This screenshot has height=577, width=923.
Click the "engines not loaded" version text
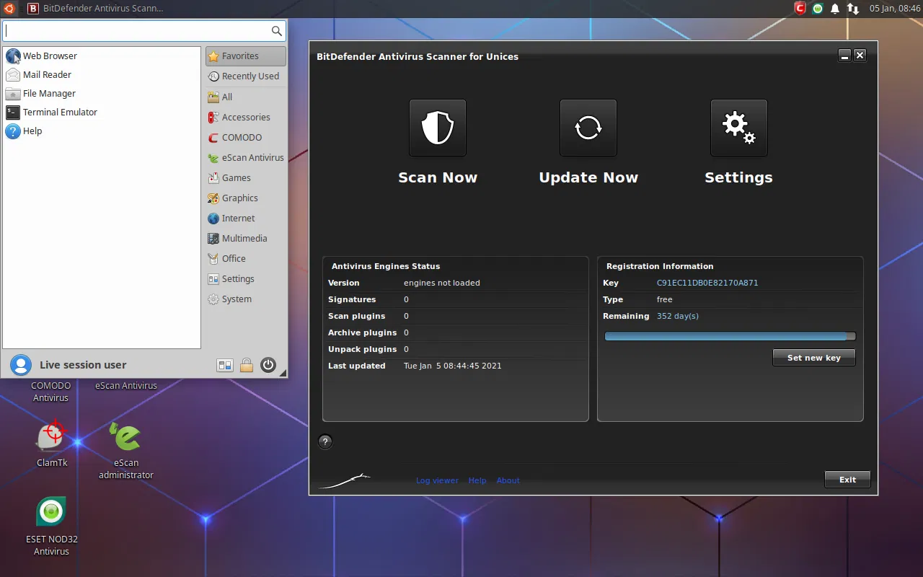[x=442, y=283]
